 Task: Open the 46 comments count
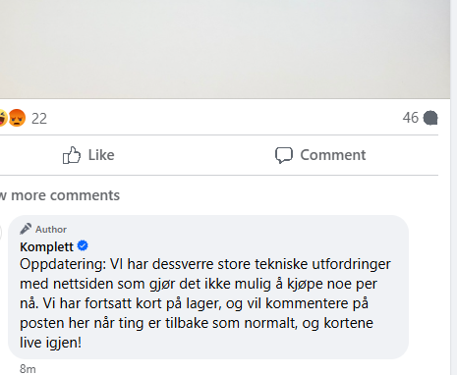click(411, 118)
